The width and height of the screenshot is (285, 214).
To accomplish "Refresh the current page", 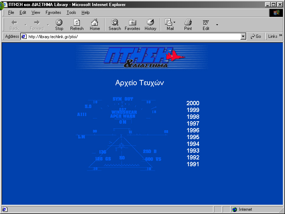I will click(77, 25).
